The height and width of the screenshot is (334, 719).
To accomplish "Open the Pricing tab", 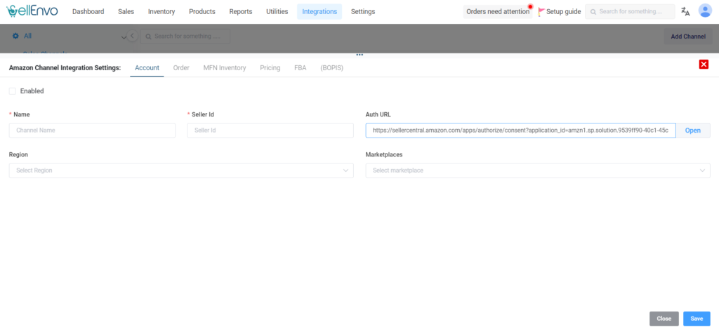I will 270,68.
